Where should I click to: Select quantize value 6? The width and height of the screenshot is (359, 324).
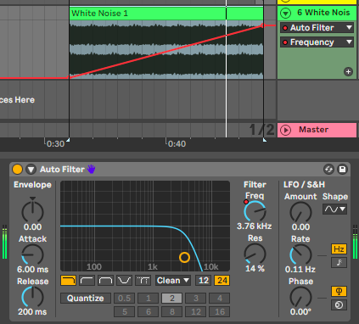click(149, 312)
